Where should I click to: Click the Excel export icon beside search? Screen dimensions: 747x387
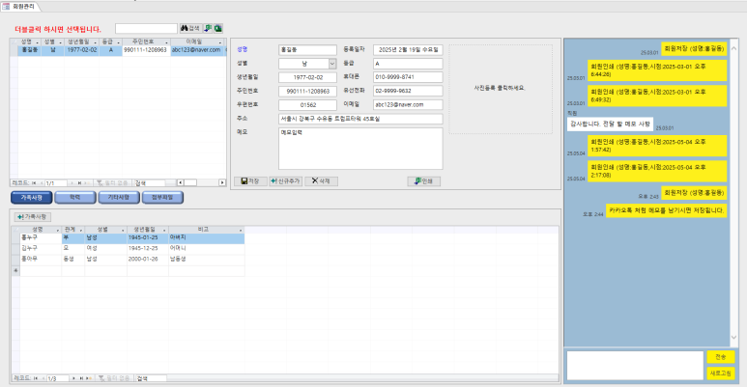[x=218, y=29]
